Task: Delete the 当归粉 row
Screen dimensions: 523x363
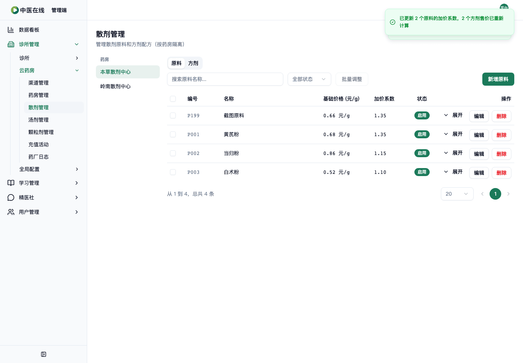Action: [502, 154]
